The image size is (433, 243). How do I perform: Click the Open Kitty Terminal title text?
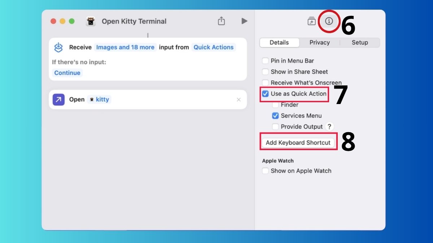point(134,21)
